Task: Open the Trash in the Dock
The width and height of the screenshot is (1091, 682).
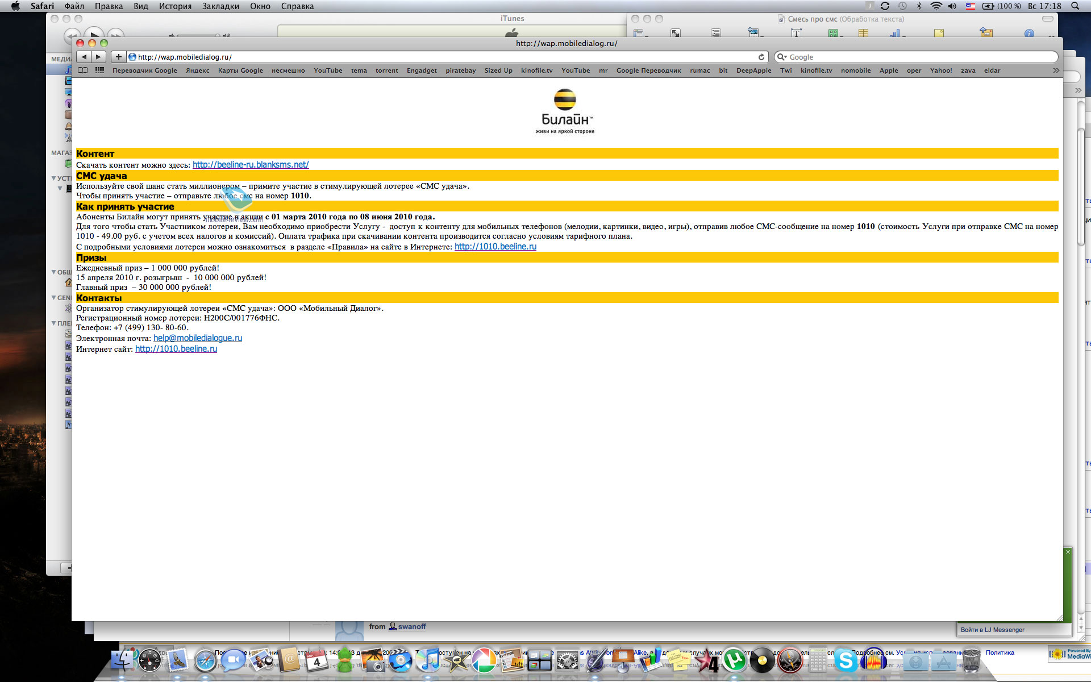Action: click(x=972, y=660)
